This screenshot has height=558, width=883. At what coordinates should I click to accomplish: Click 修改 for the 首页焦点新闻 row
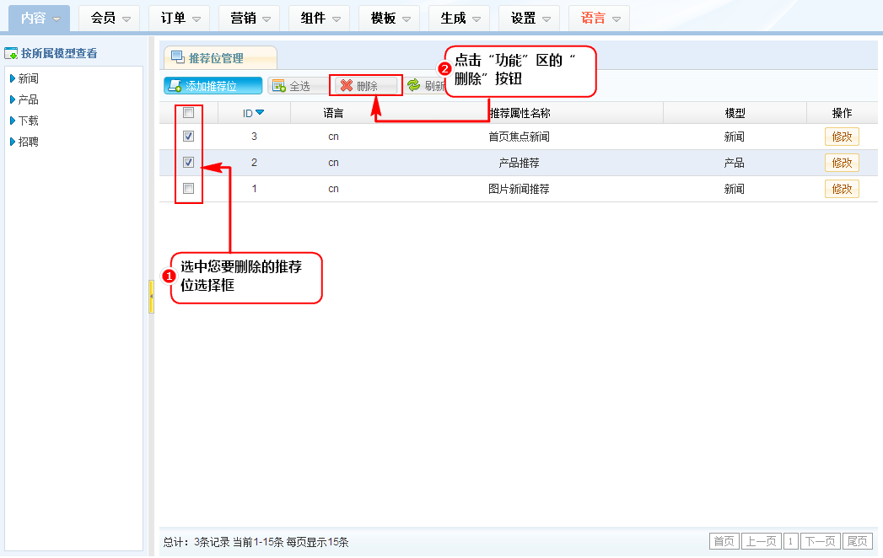841,137
